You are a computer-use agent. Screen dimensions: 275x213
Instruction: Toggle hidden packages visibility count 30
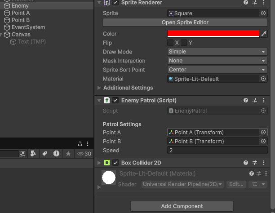[84, 154]
